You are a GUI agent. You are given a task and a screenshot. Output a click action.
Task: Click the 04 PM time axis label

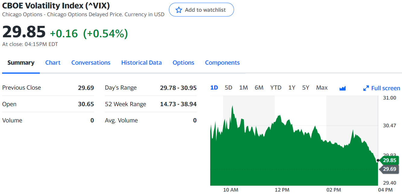[x=385, y=190]
